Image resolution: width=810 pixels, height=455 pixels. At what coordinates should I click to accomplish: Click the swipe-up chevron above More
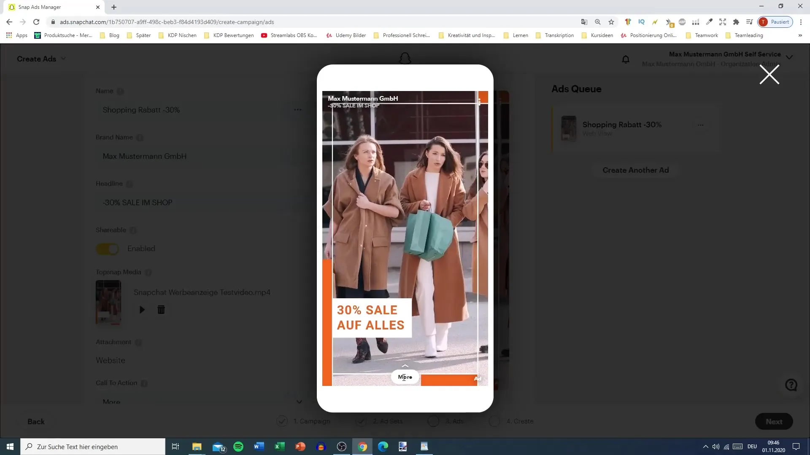point(405,366)
